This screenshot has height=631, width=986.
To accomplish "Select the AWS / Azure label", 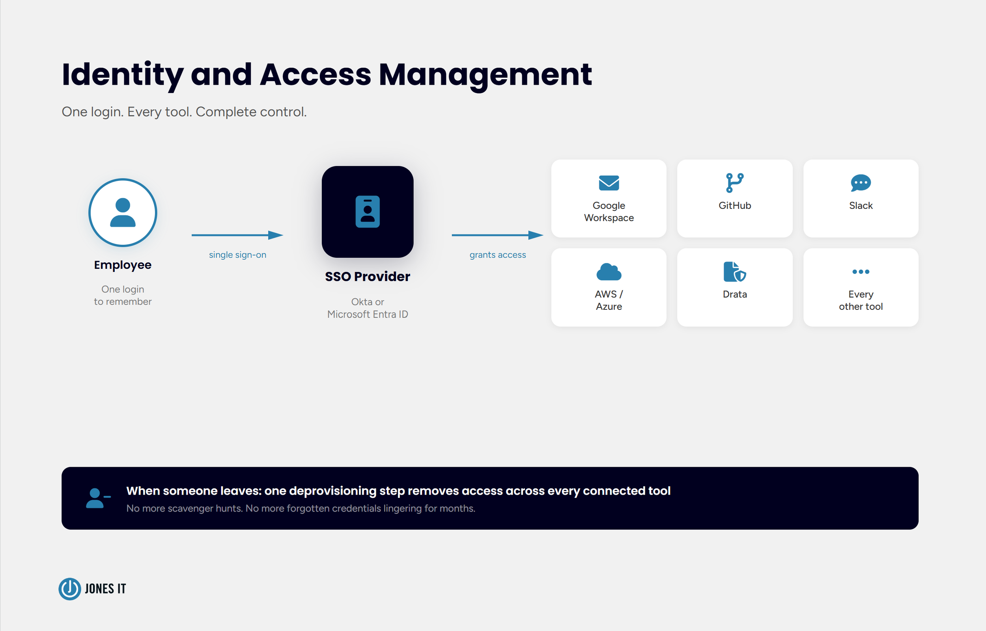I will (x=609, y=300).
